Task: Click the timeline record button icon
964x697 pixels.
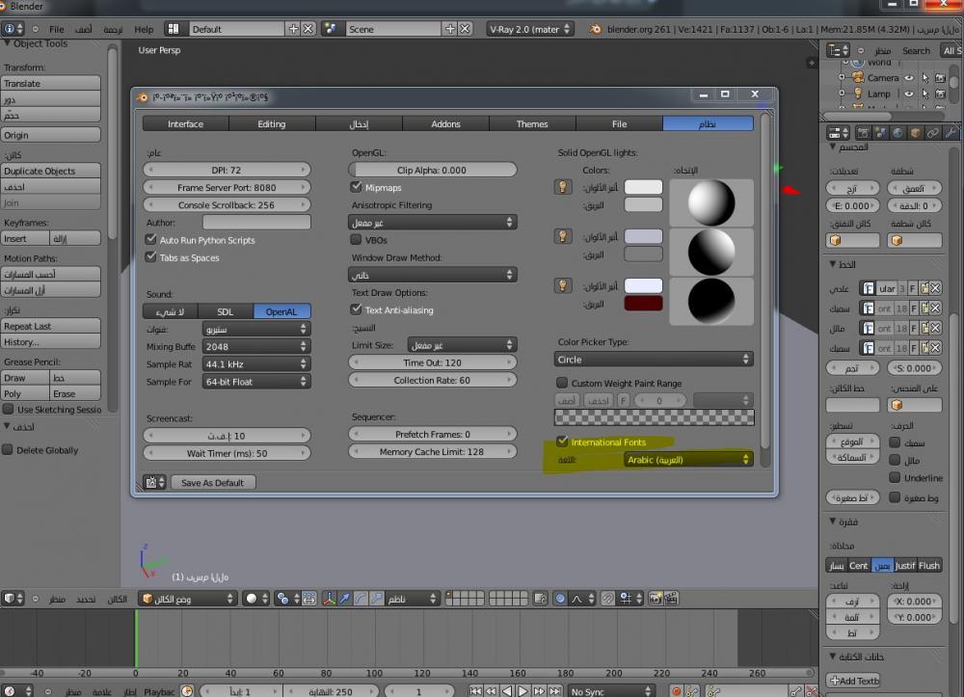Action: [x=676, y=691]
